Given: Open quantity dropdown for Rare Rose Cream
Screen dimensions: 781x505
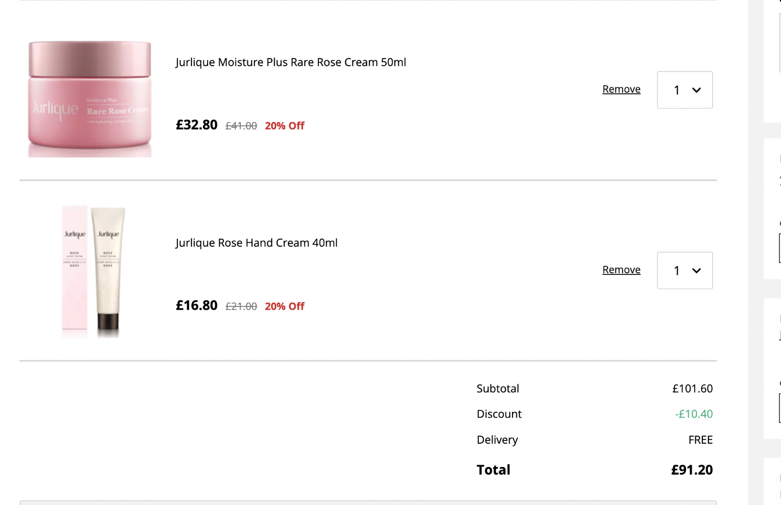Looking at the screenshot, I should tap(684, 90).
